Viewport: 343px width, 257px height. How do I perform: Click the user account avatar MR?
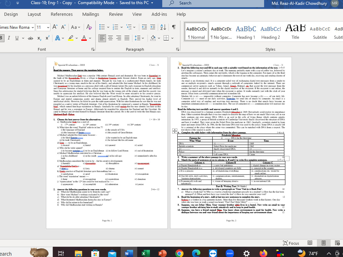pyautogui.click(x=335, y=3)
